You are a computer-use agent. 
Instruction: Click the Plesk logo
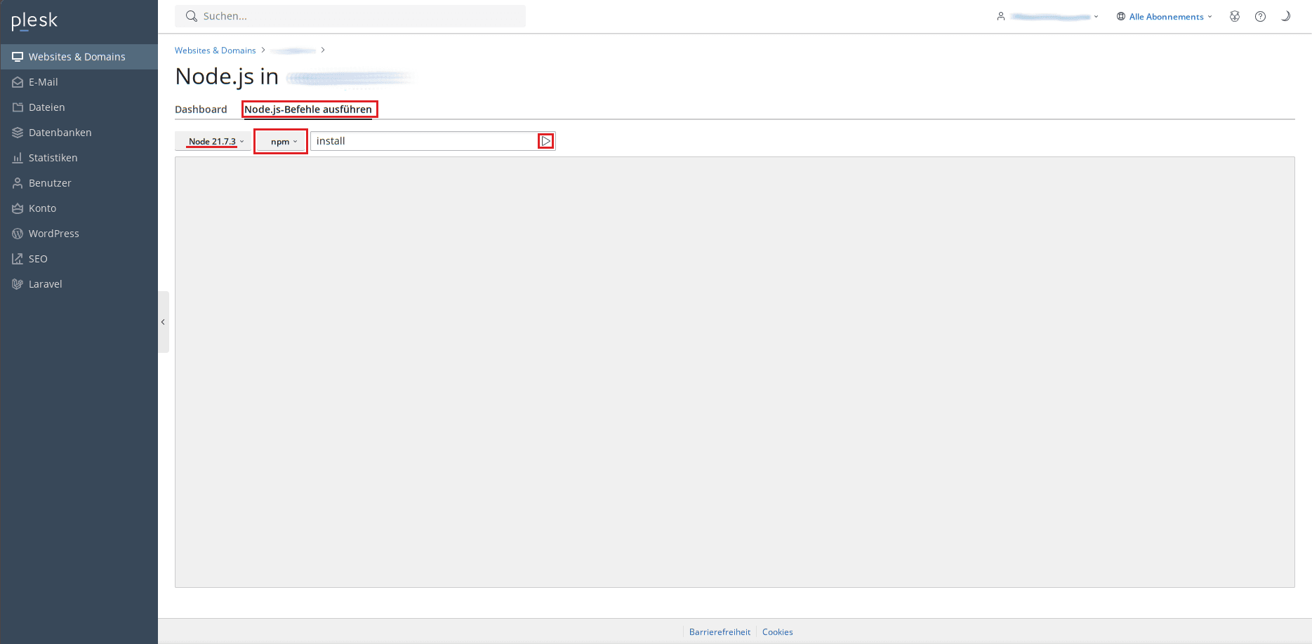[x=34, y=21]
